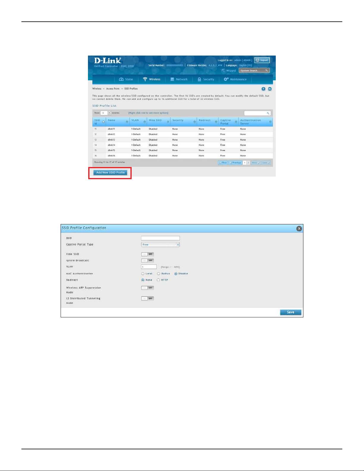The image size is (364, 471).
Task: Open the Captive Portal Type dropdown
Action: [x=160, y=245]
